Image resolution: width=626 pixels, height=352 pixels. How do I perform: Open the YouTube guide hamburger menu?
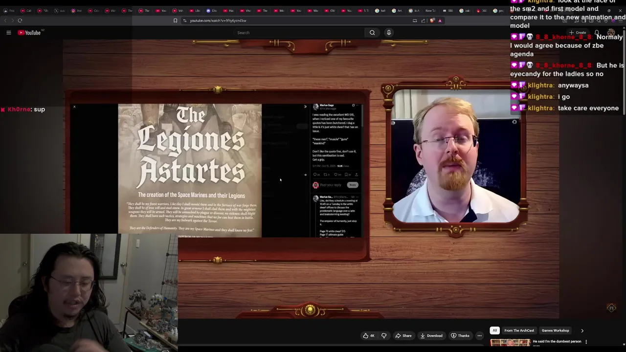point(8,33)
